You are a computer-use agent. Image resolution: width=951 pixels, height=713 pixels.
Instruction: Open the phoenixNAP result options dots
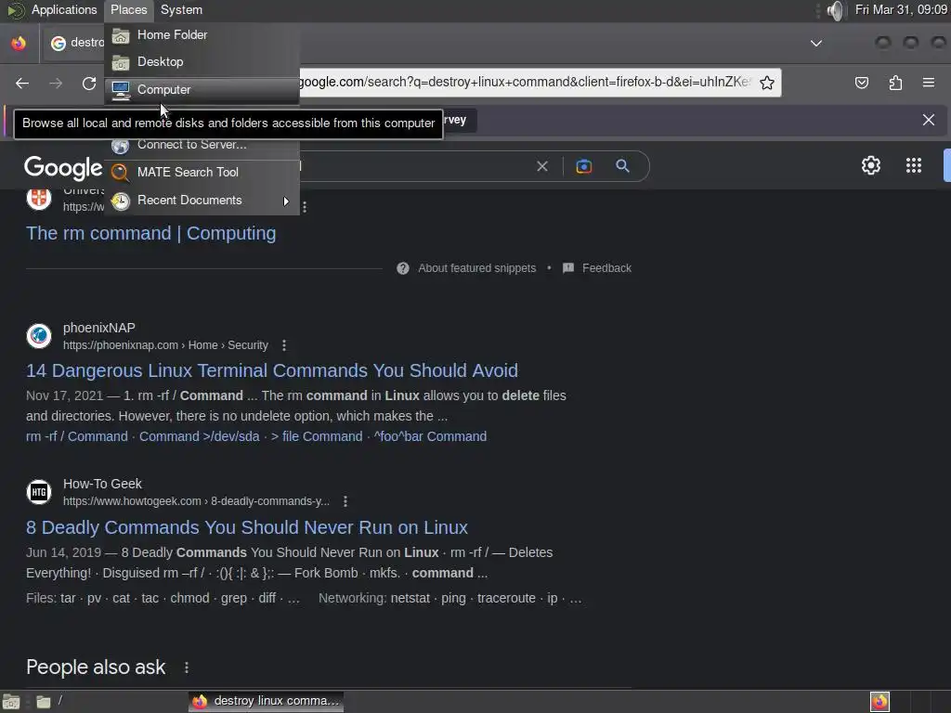[284, 345]
